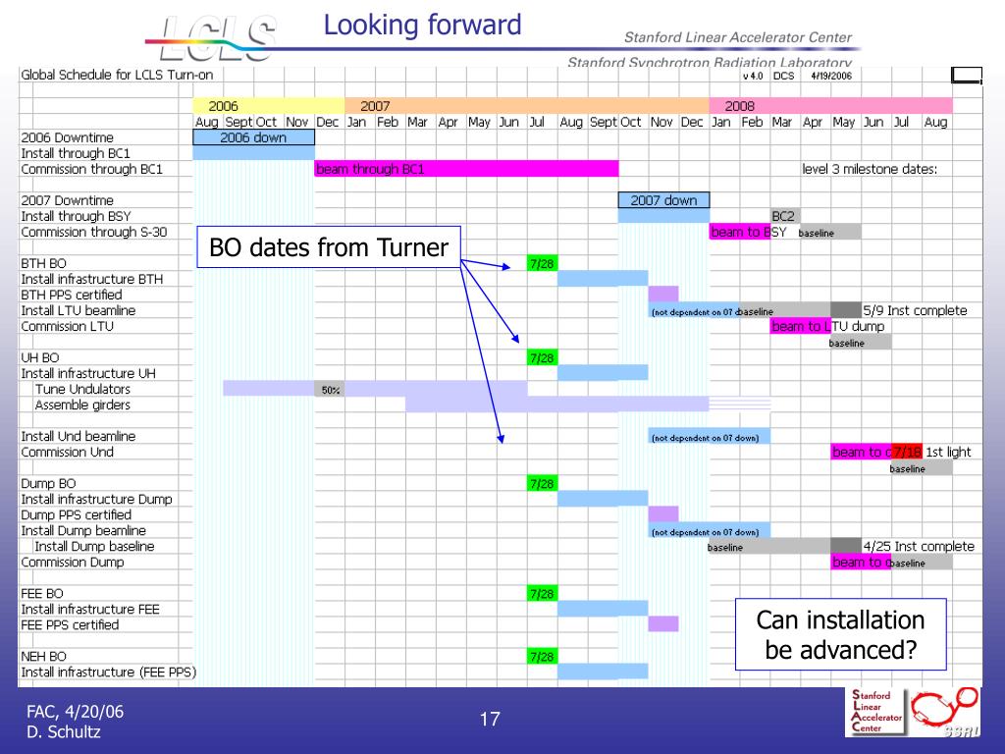The height and width of the screenshot is (754, 1005).
Task: Click the green 7/28 cell in FEE BO row
Action: (x=542, y=594)
